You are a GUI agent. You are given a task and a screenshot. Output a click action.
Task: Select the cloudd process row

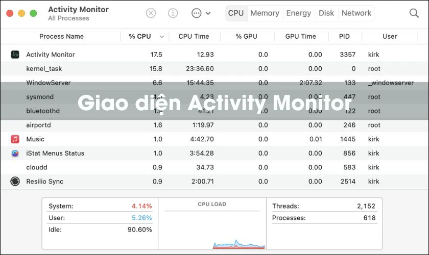pos(214,167)
